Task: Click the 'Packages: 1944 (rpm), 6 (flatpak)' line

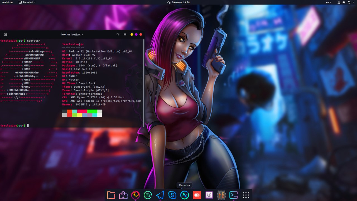Action: 90,66
